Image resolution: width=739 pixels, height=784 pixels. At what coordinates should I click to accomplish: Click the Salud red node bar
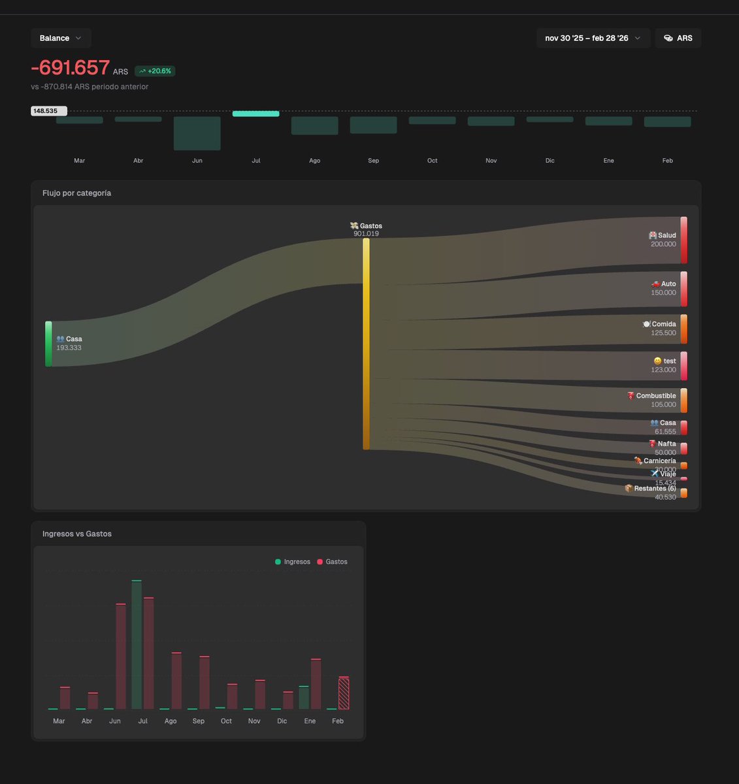(683, 240)
